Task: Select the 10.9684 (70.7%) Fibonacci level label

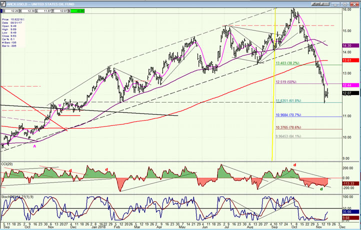Action: tap(288, 115)
